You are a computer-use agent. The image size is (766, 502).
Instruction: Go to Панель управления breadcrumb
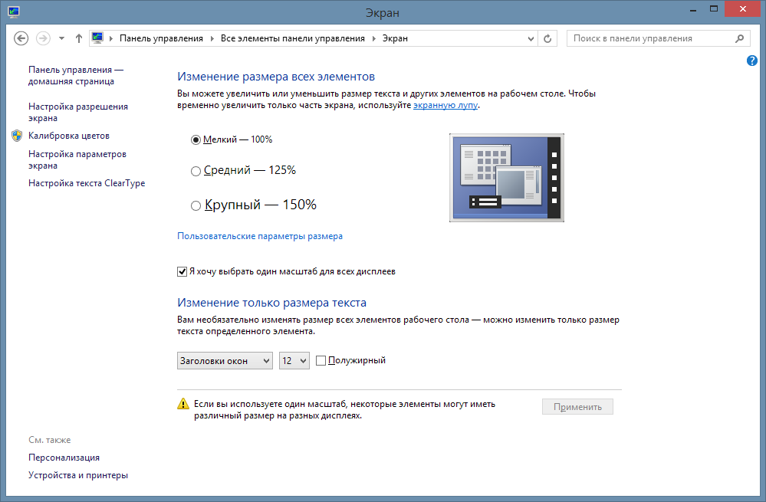161,38
